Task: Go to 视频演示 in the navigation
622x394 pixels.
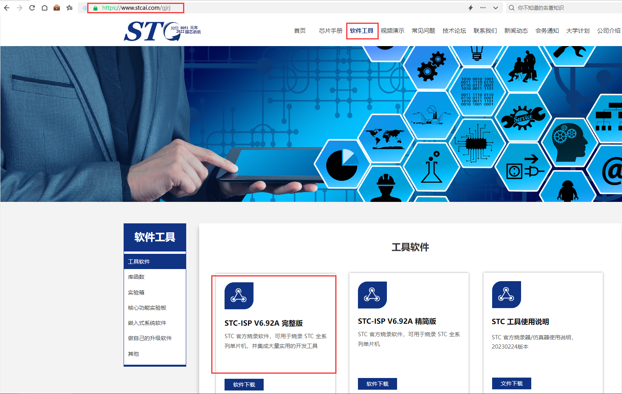Action: 392,31
